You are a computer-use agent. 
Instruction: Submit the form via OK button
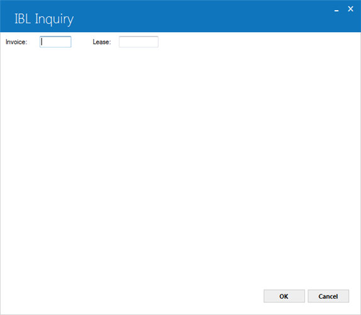click(x=284, y=296)
